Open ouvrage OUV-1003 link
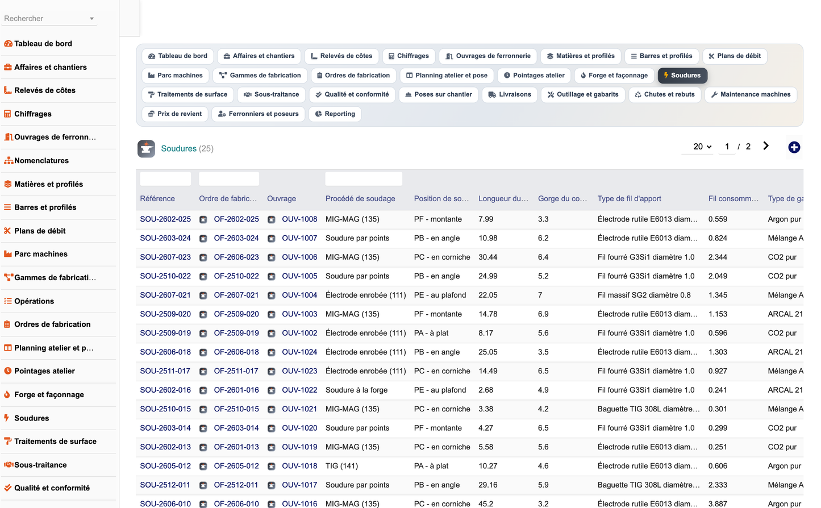 click(x=299, y=314)
